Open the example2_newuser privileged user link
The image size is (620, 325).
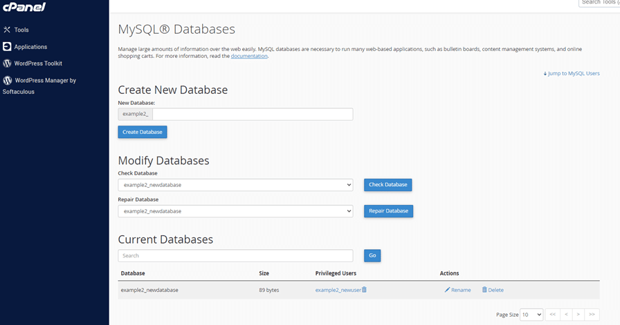click(338, 290)
